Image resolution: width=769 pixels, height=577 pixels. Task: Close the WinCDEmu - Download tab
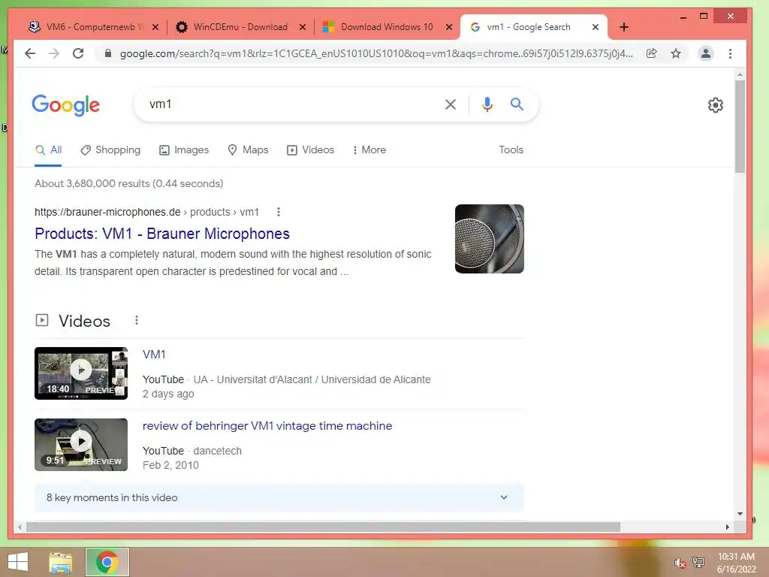pyautogui.click(x=303, y=27)
